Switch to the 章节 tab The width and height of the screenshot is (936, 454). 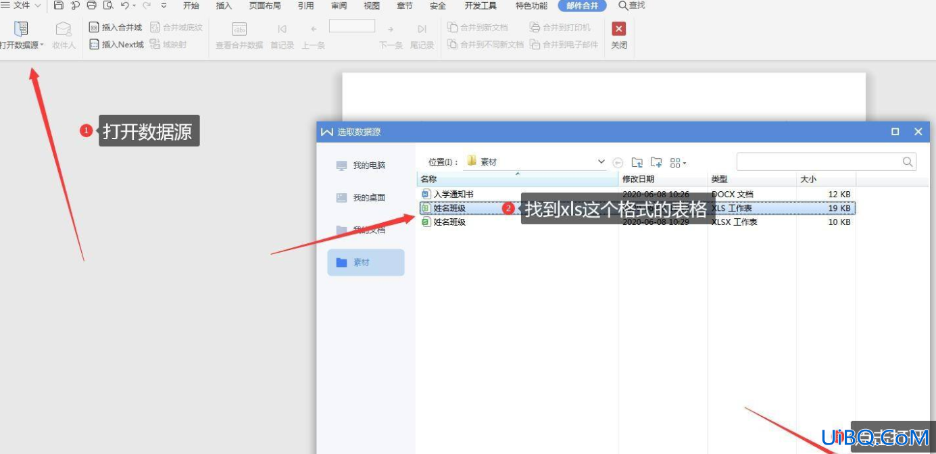404,5
